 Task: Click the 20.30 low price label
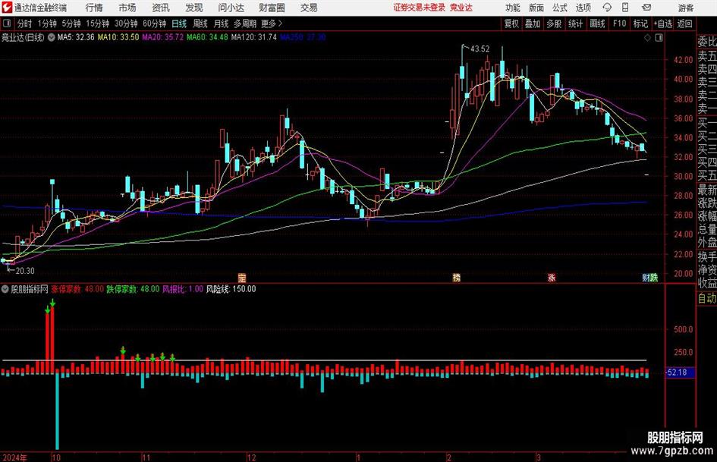(25, 271)
